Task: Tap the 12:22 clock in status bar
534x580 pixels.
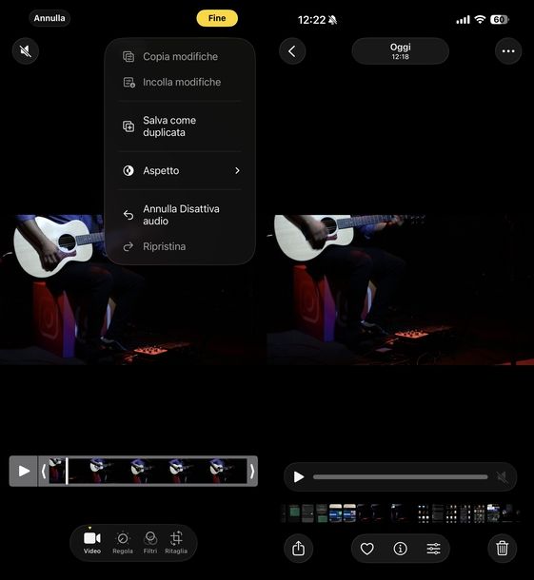Action: tap(311, 20)
